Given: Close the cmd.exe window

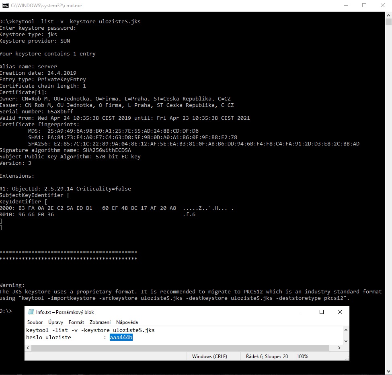Looking at the screenshot, I should click(382, 6).
